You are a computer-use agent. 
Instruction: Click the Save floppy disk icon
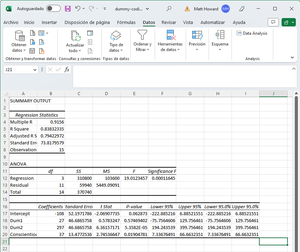(x=68, y=9)
